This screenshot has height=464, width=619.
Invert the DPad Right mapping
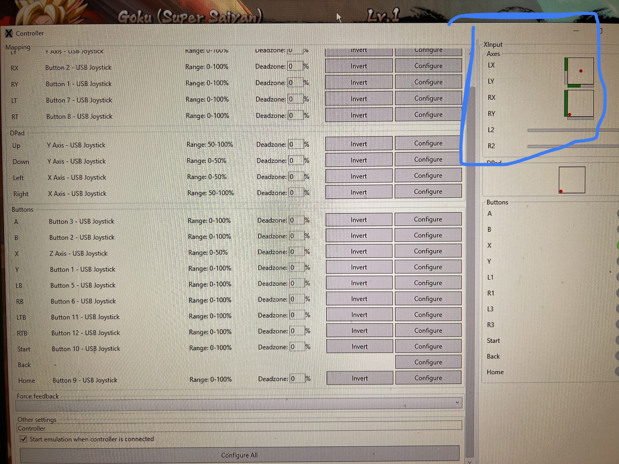point(359,192)
